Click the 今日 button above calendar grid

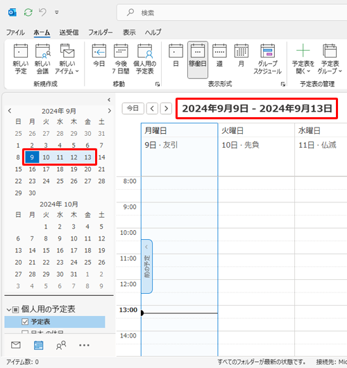coord(133,108)
